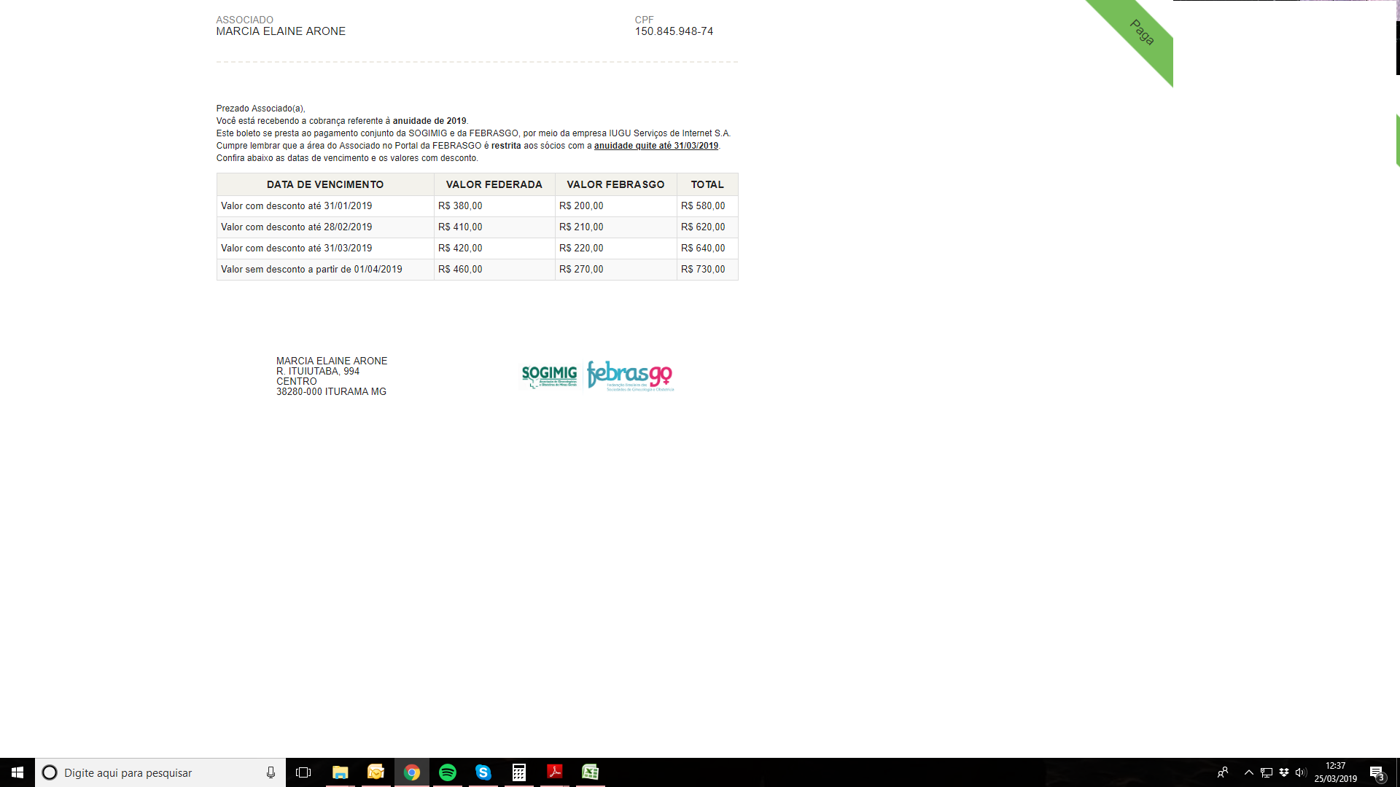Viewport: 1400px width, 787px height.
Task: Open clock and date calendar flyout
Action: point(1335,772)
